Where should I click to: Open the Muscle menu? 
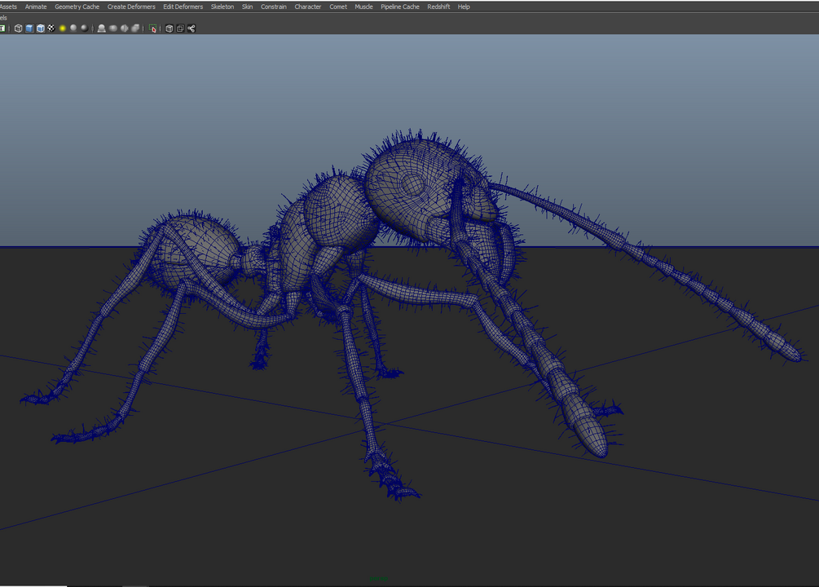click(x=363, y=7)
